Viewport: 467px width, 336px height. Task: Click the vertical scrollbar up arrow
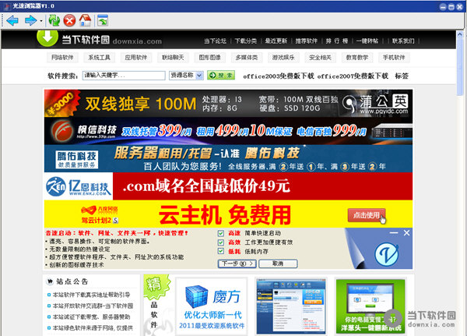[x=461, y=34]
